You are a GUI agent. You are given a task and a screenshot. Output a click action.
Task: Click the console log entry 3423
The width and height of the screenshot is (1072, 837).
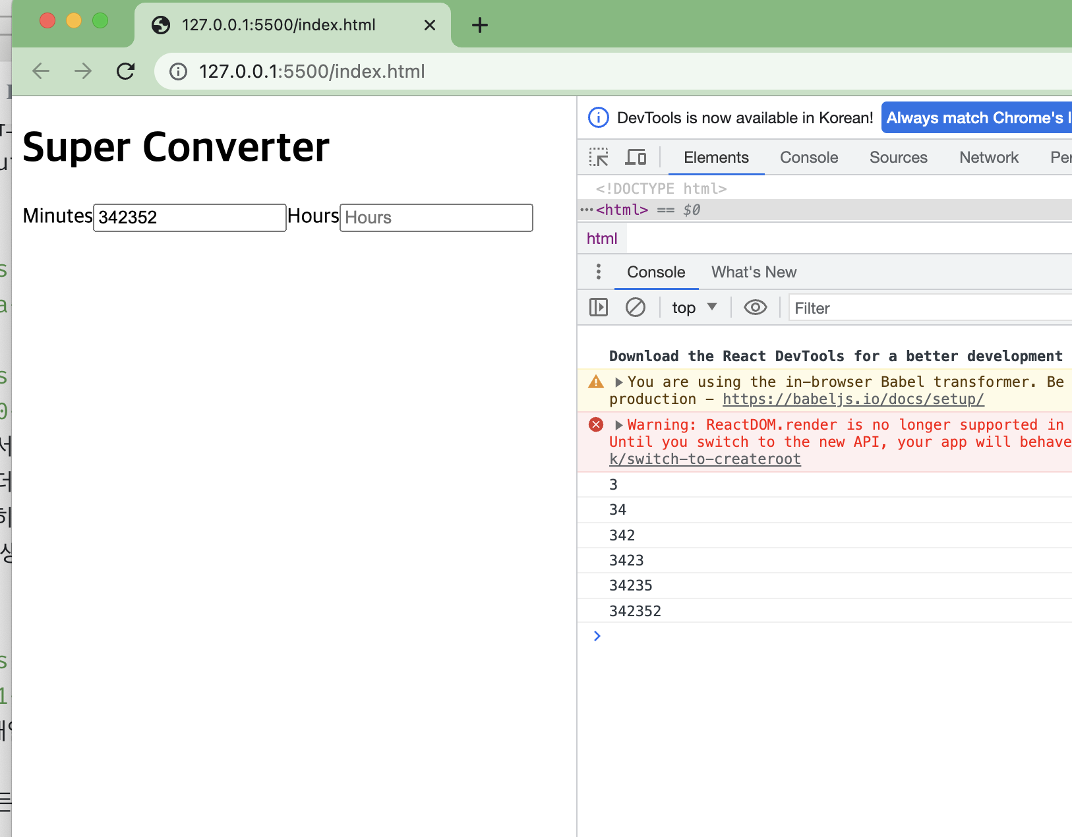pyautogui.click(x=626, y=560)
